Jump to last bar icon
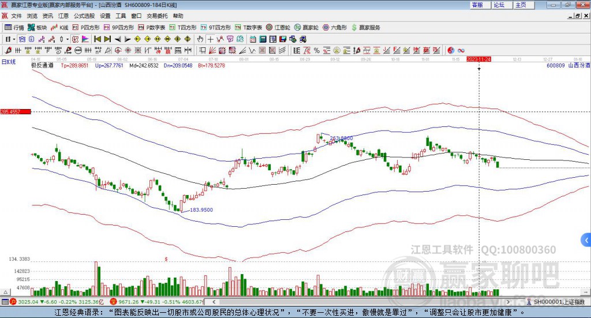591x318 pixels. tap(107, 39)
